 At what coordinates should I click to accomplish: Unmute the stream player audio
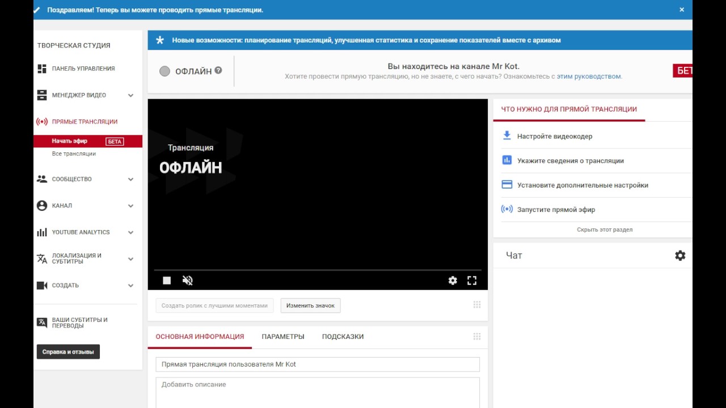pos(188,280)
